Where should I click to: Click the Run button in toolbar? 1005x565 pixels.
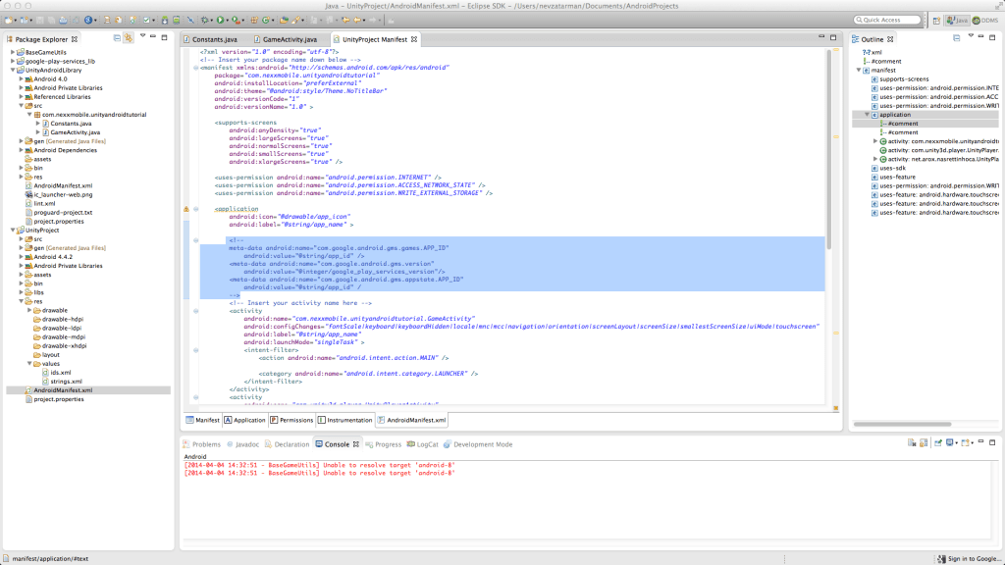point(221,20)
